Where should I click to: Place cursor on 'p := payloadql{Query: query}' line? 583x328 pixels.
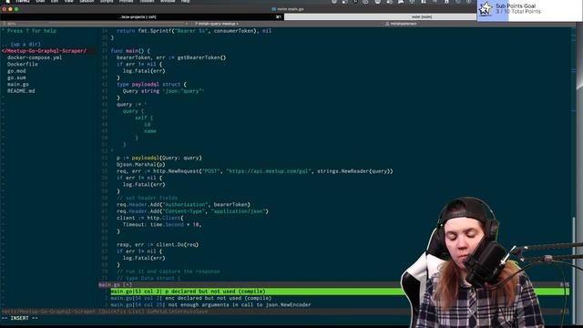point(159,158)
